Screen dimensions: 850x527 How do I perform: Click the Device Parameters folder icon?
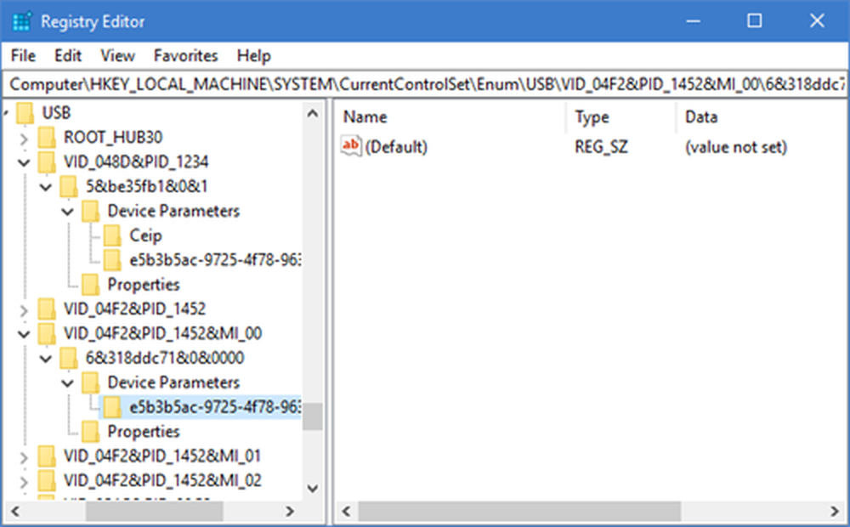coord(92,211)
